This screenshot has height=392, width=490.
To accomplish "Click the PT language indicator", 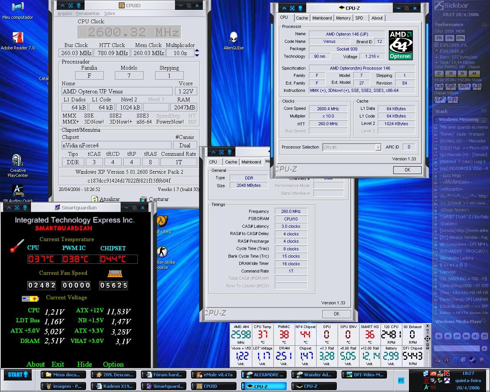I will point(401,380).
